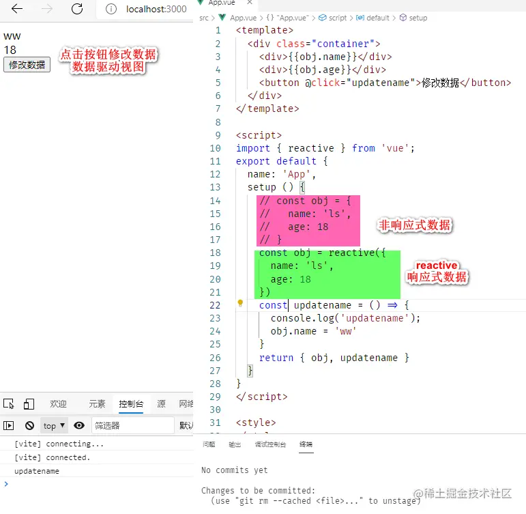Open the 源 DevTools tab
Screen dimensions: 526x514
click(162, 403)
